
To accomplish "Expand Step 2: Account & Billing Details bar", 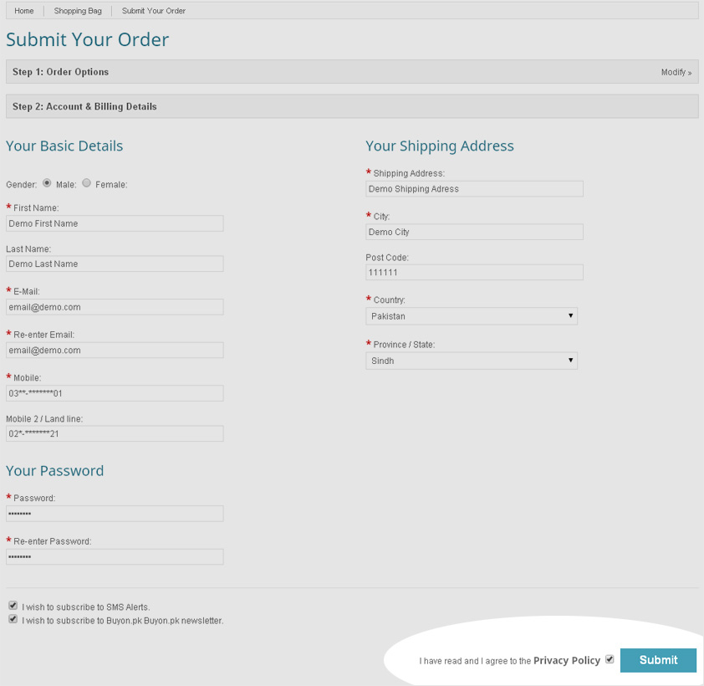I will (352, 106).
